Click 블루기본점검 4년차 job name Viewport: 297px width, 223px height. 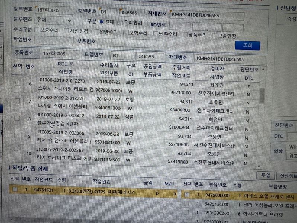point(58,123)
